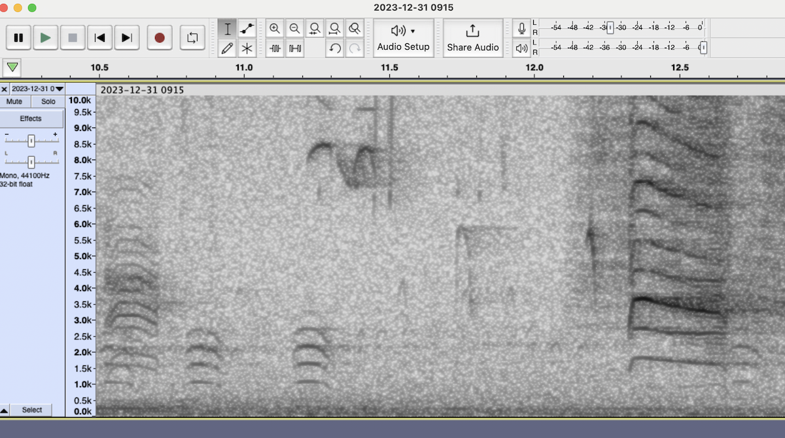Open the track Effects panel

coord(31,119)
